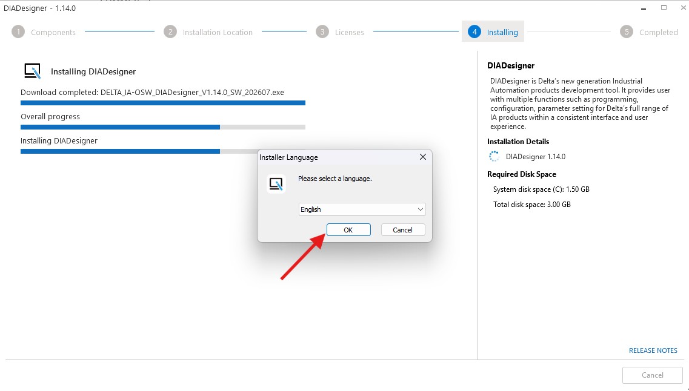Select the Installation Location step
This screenshot has height=391, width=689.
pos(208,32)
